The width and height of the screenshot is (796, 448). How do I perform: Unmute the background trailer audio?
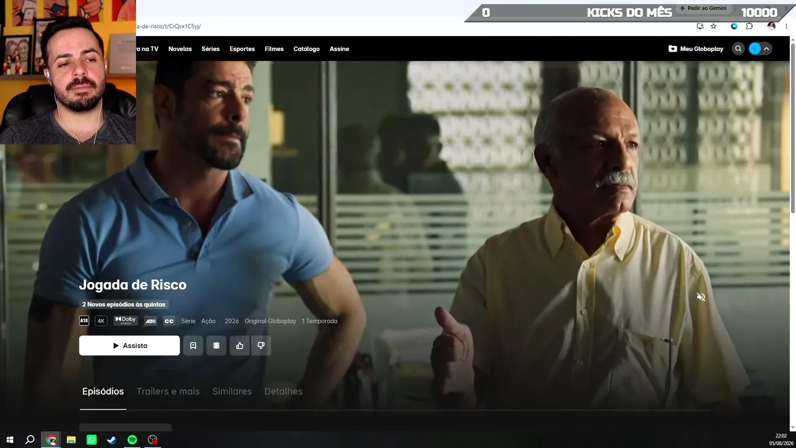(701, 297)
